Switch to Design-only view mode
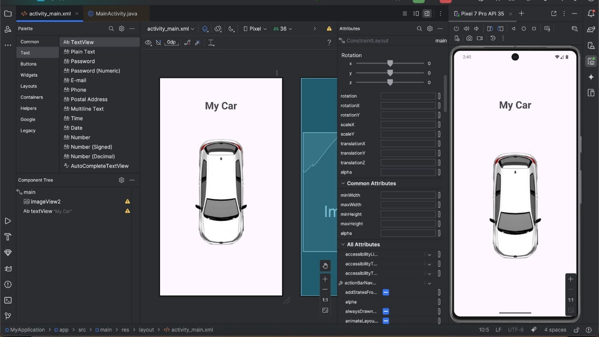This screenshot has width=599, height=337. pyautogui.click(x=427, y=14)
